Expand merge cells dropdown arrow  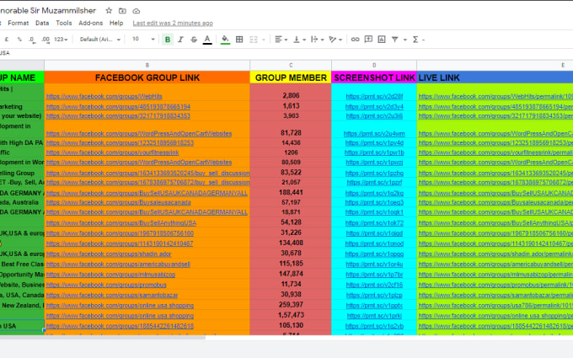click(x=264, y=40)
